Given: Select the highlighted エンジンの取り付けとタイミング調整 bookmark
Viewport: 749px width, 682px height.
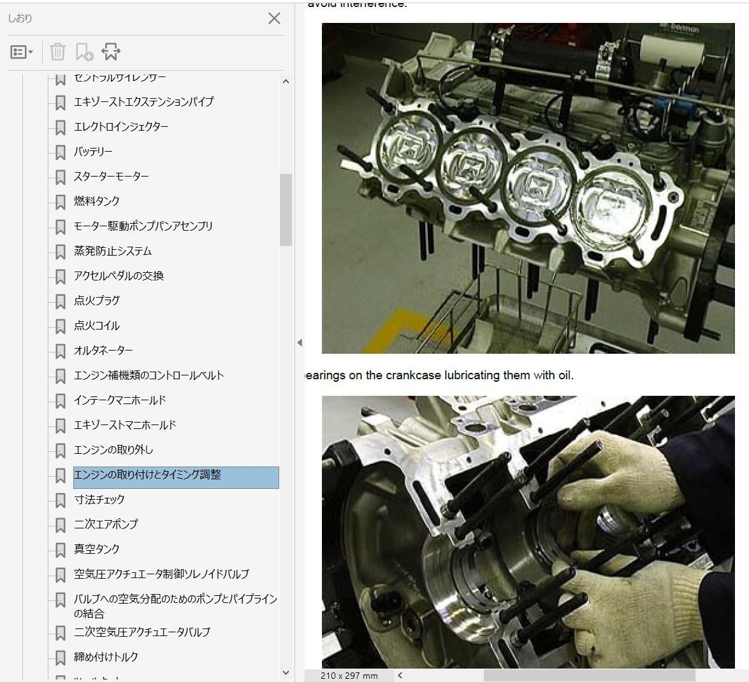Looking at the screenshot, I should click(147, 475).
